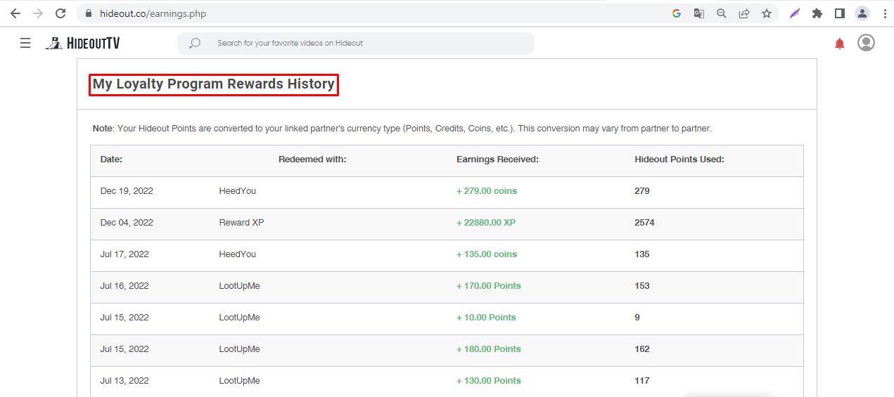Click LootUpMe in the Jul 16 row
894x397 pixels.
click(239, 286)
